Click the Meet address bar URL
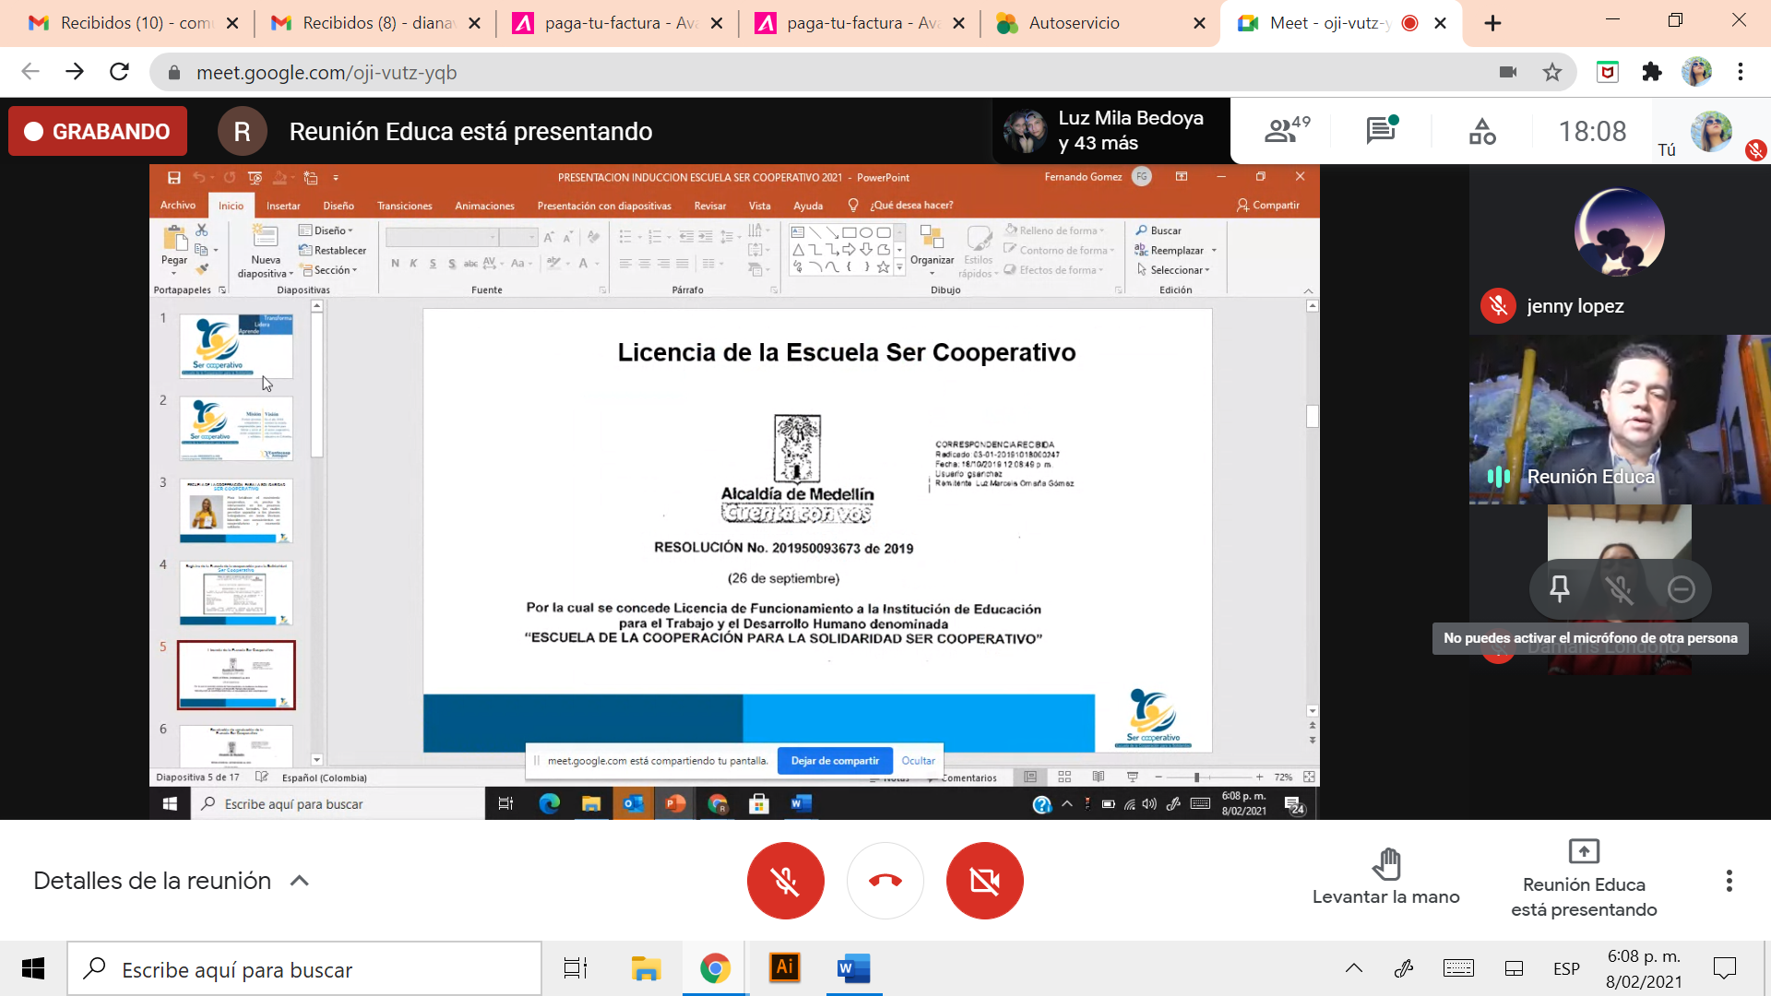Viewport: 1771px width, 996px height. pos(327,72)
